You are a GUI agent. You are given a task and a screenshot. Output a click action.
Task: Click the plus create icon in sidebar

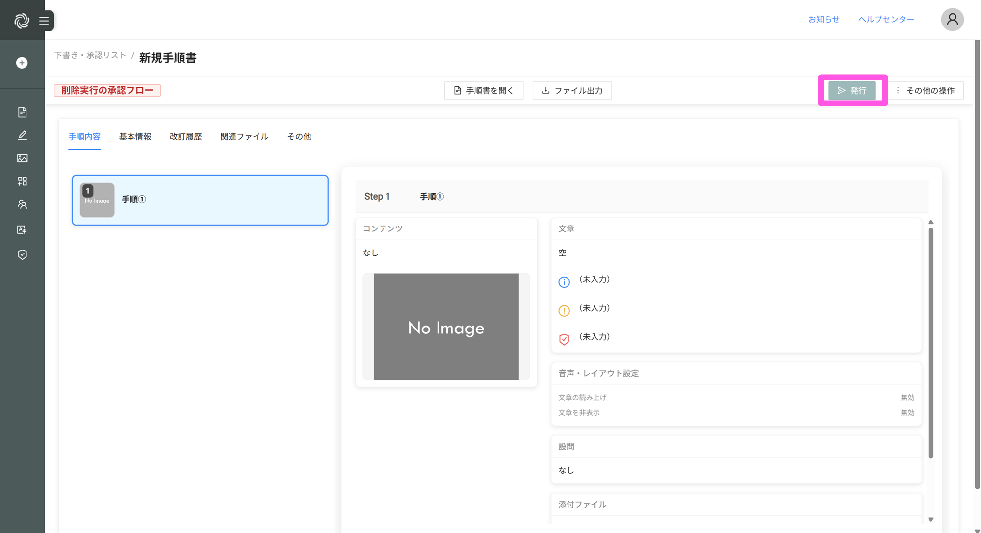coord(22,63)
